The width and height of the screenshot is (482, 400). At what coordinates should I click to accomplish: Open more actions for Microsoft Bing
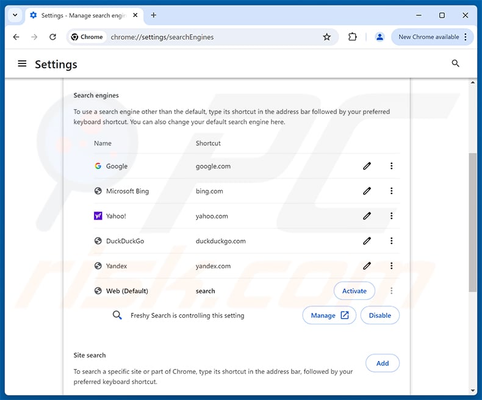[391, 191]
